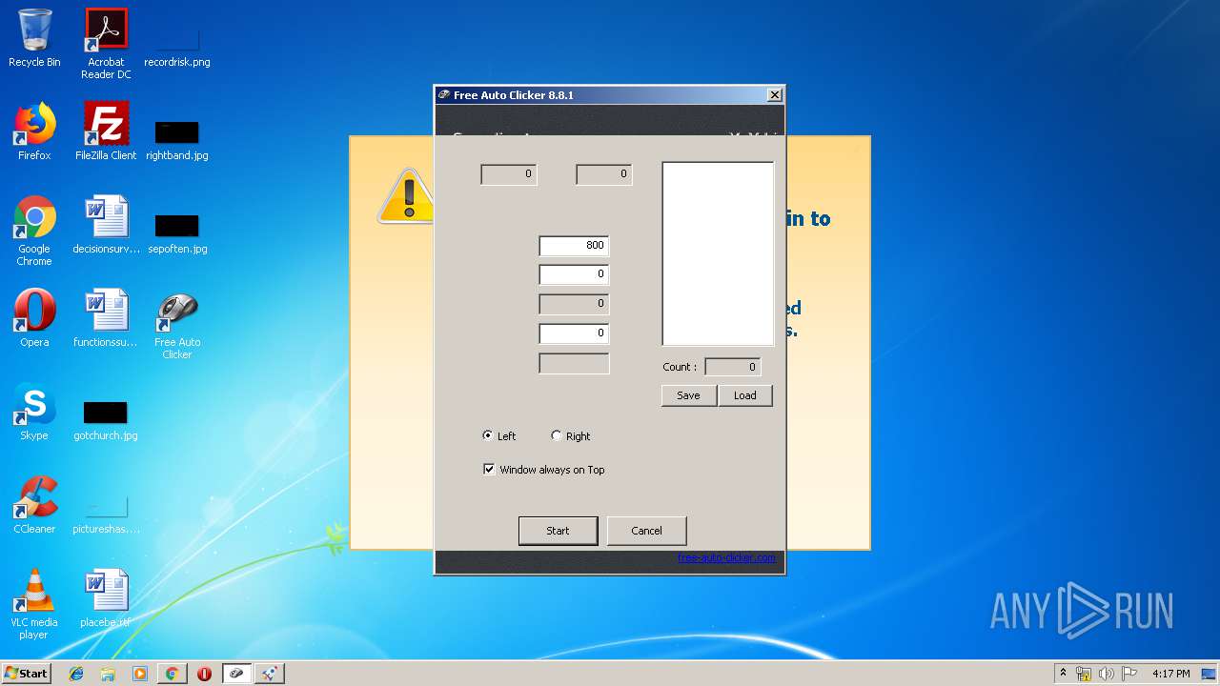
Task: Click the Count value field
Action: (732, 366)
